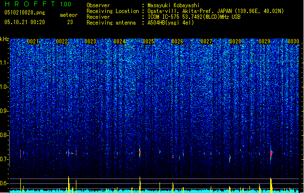
Task: Click time marker 0021
Action: point(33,41)
